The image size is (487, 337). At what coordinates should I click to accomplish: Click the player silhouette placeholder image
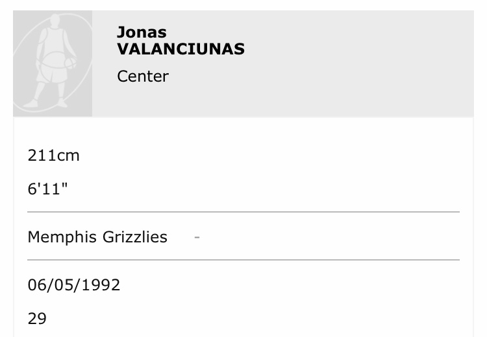[53, 64]
